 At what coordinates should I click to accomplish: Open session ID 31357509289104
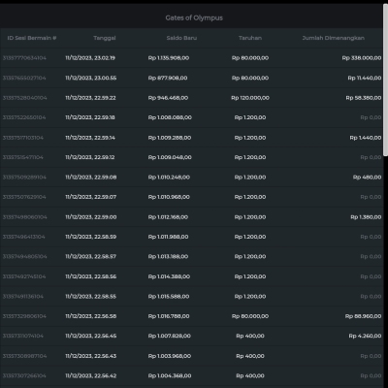24,178
